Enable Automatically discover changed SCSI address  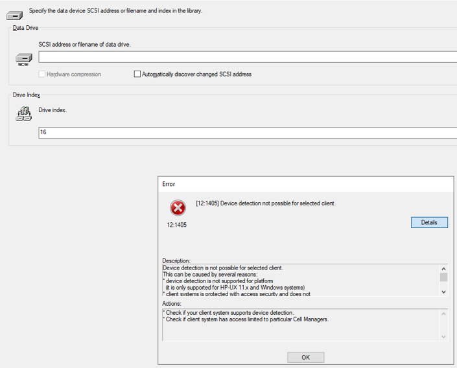(137, 74)
